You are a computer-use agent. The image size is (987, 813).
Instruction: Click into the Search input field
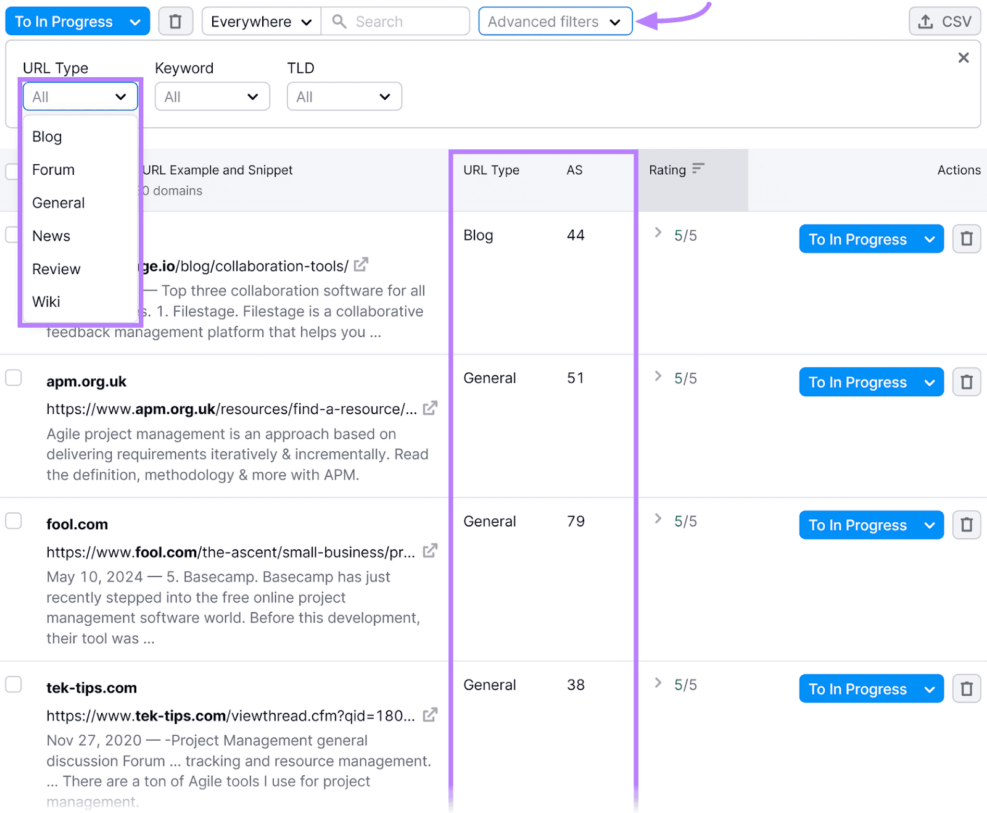click(395, 22)
